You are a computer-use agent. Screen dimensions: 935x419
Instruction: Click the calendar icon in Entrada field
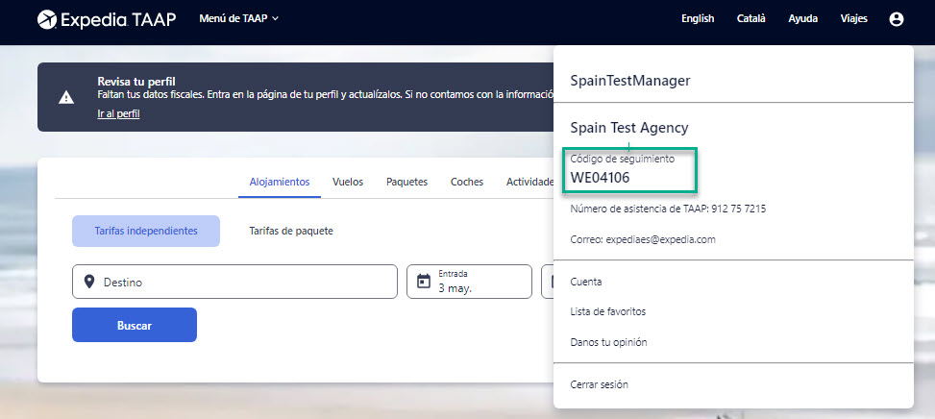coord(424,282)
